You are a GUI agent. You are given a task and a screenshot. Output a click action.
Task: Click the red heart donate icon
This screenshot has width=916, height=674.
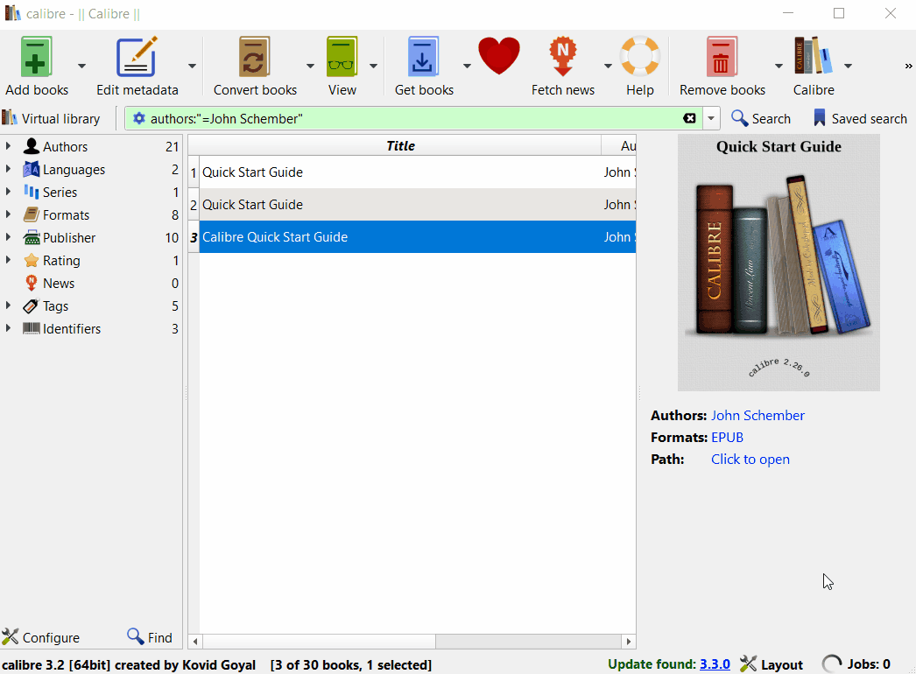tap(499, 55)
